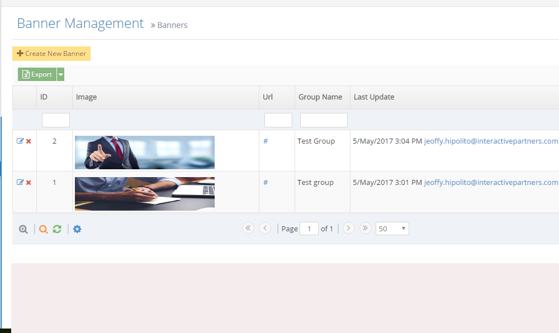Click the magnifier-plus view record icon
Viewport: 559px width, 333px height.
click(23, 229)
